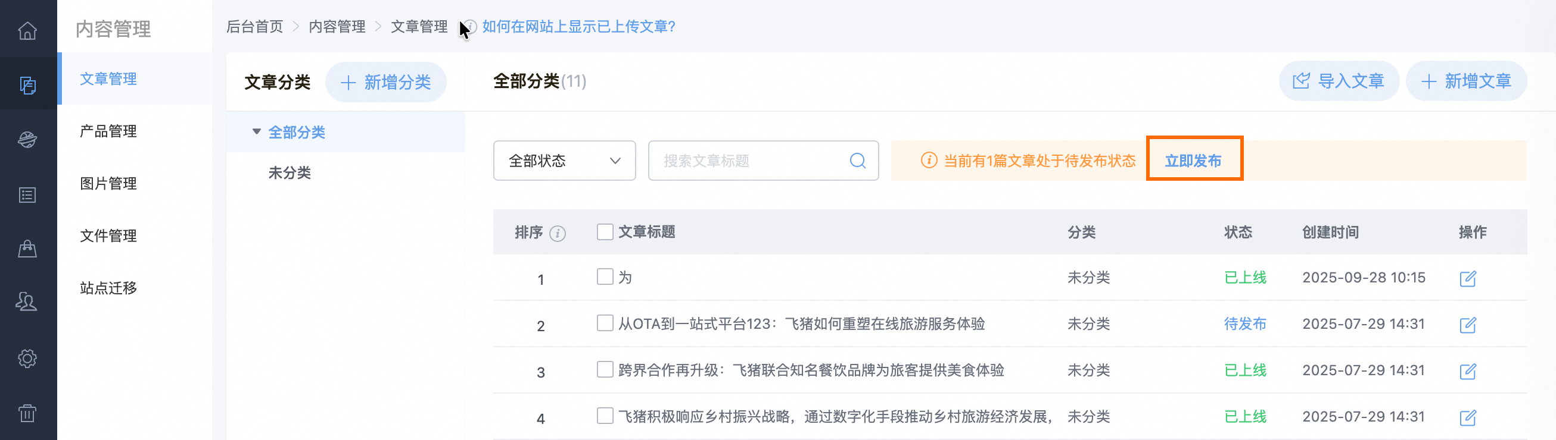Click the info icon beside 排序
Screen dimensions: 1556x440
point(558,233)
